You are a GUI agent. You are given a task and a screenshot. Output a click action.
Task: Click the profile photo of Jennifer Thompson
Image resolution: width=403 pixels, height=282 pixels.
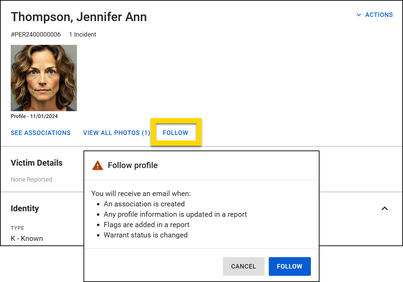[x=43, y=78]
